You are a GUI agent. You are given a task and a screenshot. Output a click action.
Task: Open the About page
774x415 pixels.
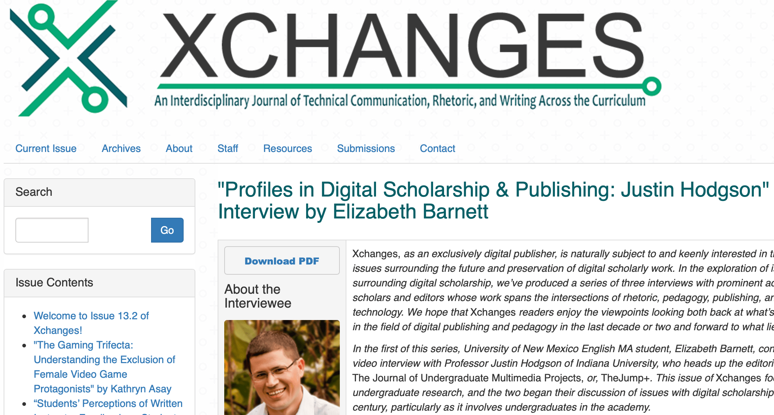(179, 148)
